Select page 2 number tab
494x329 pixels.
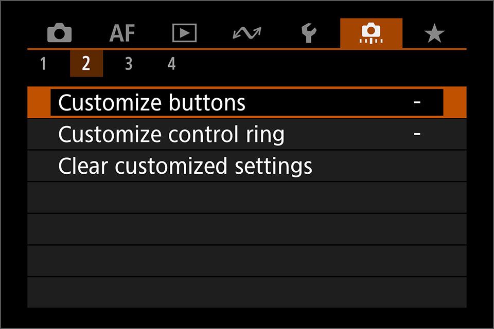86,64
